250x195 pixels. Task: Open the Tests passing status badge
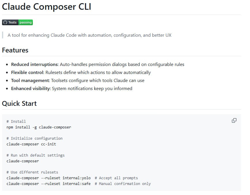pos(17,22)
